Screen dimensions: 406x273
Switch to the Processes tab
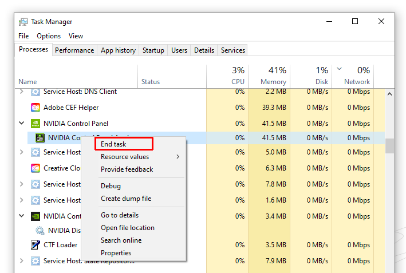tap(33, 49)
